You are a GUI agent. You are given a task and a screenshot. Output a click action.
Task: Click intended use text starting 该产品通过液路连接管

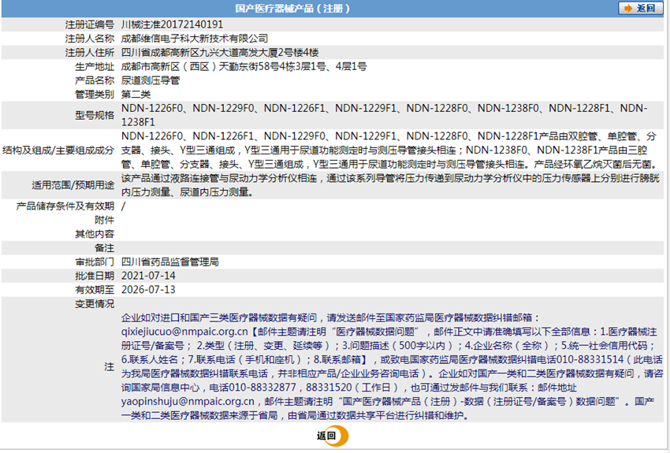pyautogui.click(x=390, y=185)
